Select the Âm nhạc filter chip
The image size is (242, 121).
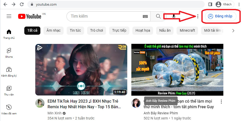tap(54, 31)
